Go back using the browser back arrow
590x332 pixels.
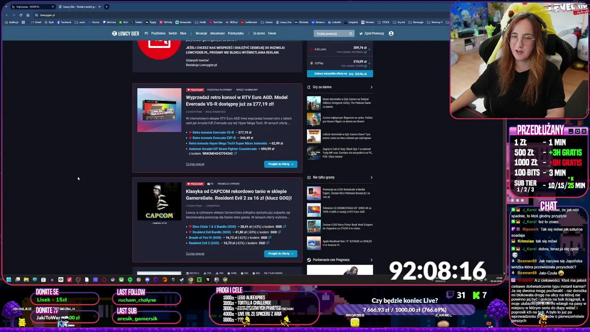pyautogui.click(x=6, y=15)
